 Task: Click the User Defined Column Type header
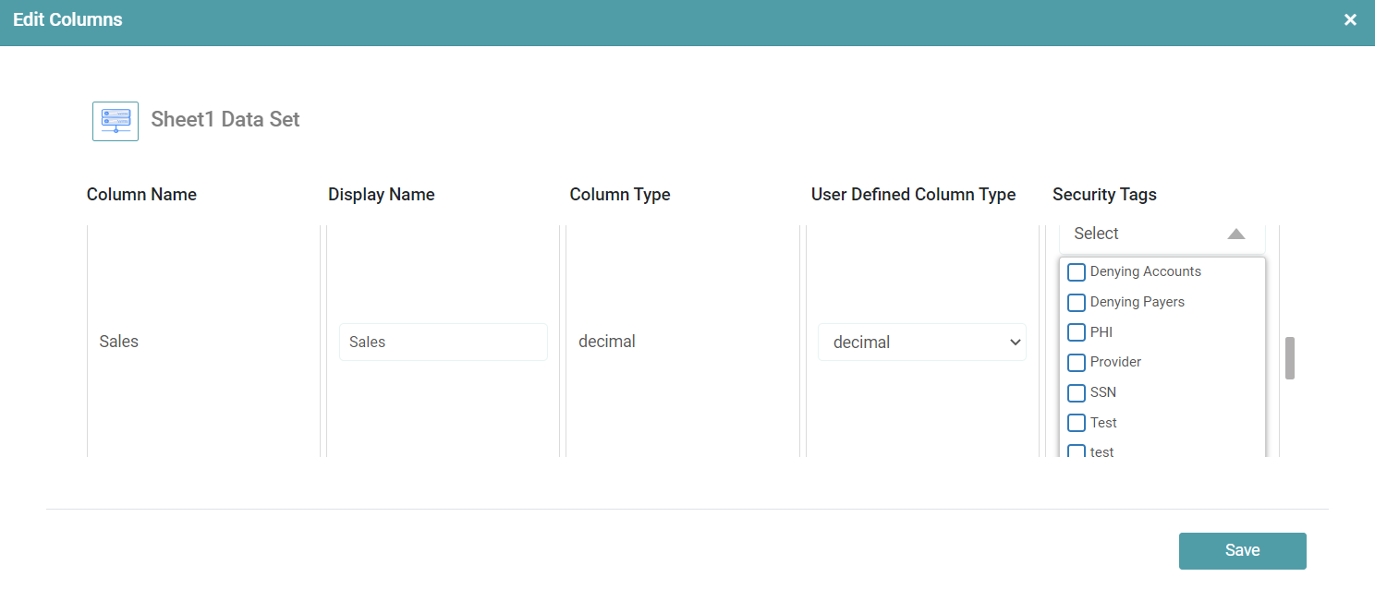(913, 195)
